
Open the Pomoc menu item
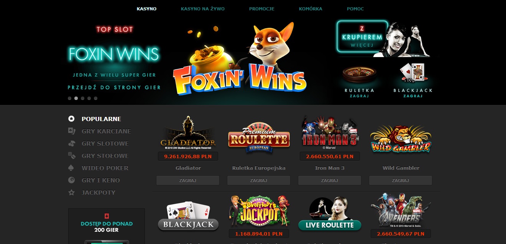point(355,9)
